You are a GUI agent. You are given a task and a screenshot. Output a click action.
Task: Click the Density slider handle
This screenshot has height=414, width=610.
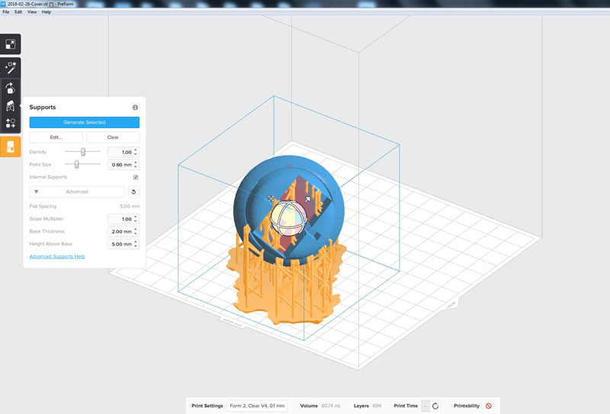[x=83, y=152]
